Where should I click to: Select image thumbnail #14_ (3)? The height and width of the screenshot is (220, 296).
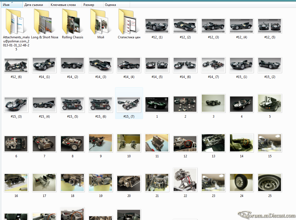101,65
